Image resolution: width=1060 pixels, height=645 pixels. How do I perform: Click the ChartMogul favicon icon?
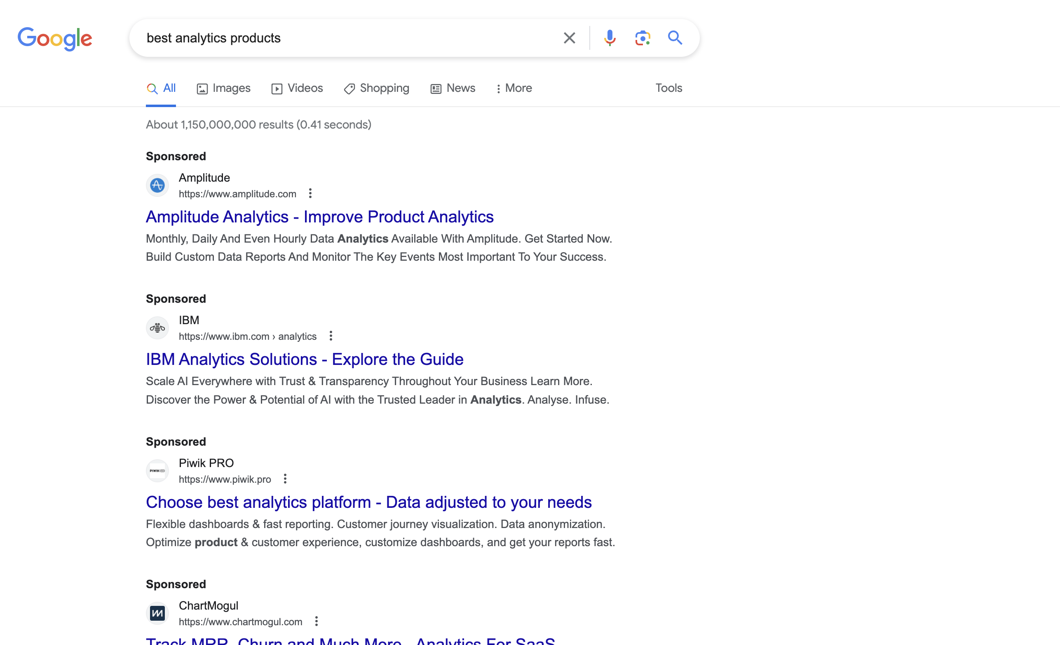[x=157, y=613]
